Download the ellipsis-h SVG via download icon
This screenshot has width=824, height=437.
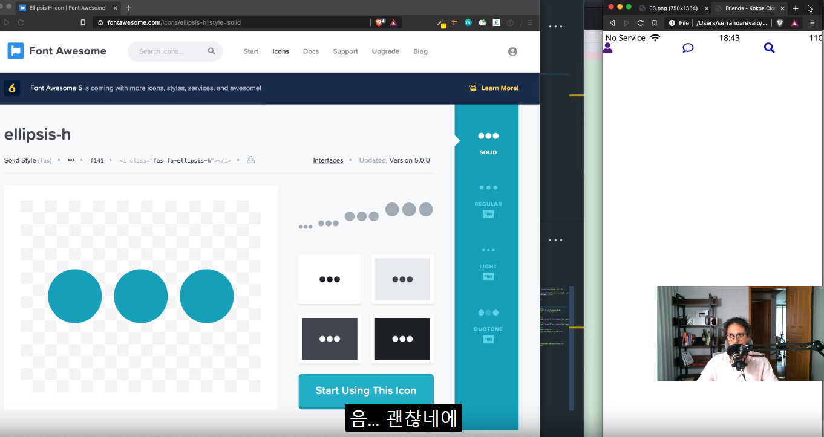[x=250, y=160]
